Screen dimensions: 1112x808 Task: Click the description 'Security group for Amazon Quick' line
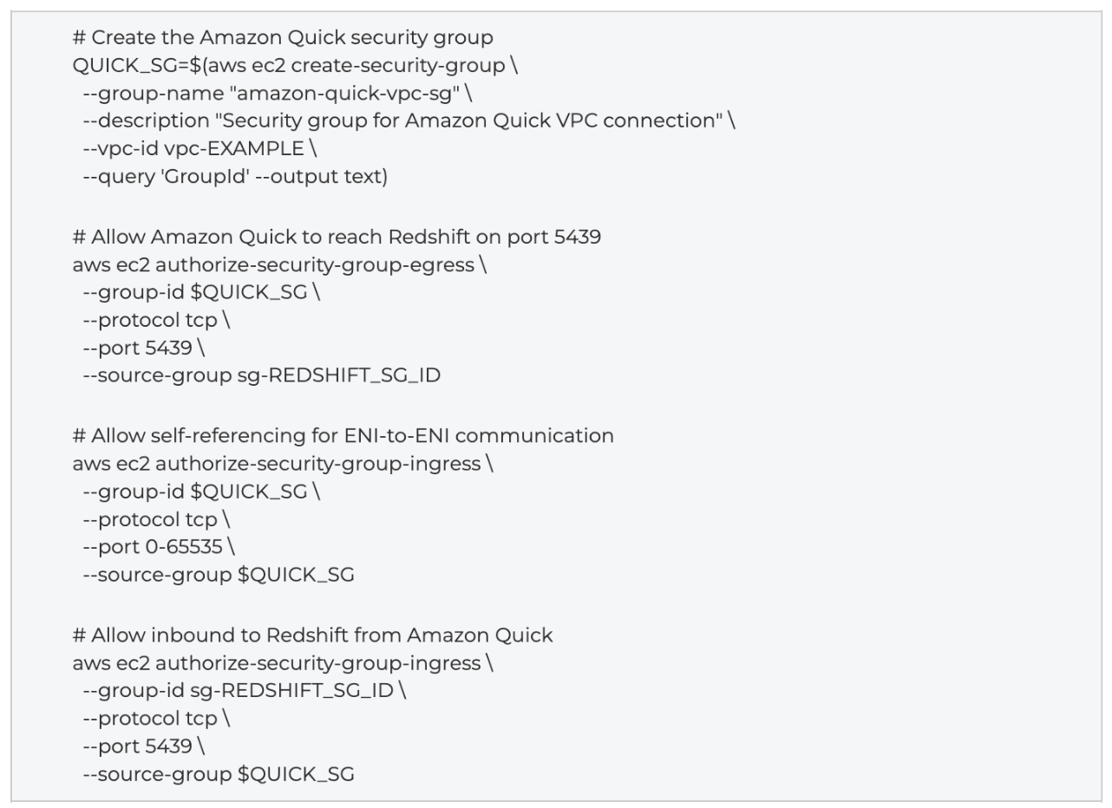[409, 121]
